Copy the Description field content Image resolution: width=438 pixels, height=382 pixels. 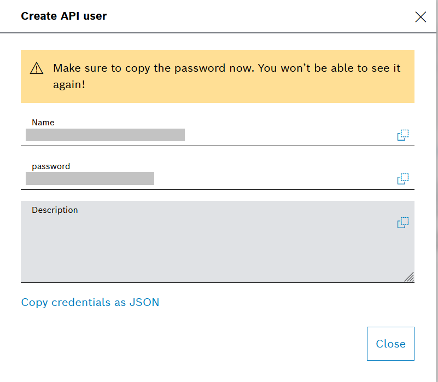[403, 223]
